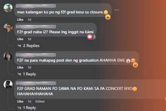Image resolution: width=166 pixels, height=111 pixels.
Task: Open the sunglasses commenter's profile picture
Action: 8,28
